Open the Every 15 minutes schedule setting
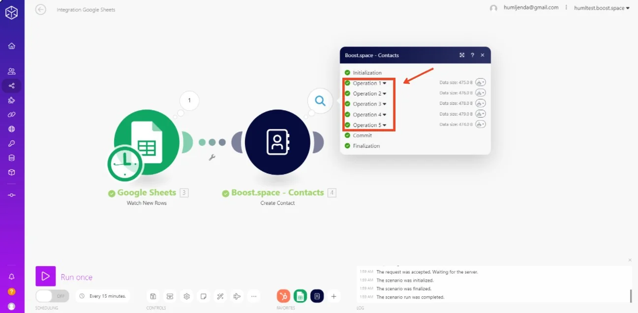Screen dimensions: 638x313 point(103,296)
